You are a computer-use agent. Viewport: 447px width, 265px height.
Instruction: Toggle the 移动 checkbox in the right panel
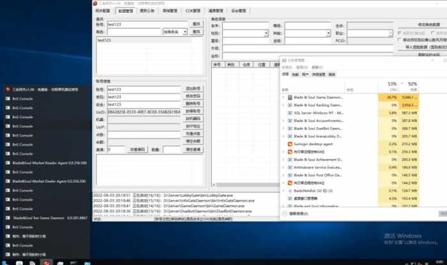[x=400, y=40]
